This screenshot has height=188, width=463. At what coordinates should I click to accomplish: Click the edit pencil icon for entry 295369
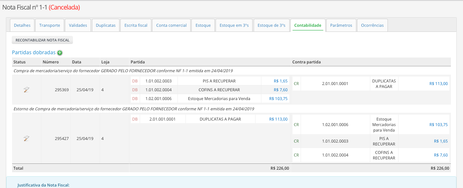coord(26,90)
